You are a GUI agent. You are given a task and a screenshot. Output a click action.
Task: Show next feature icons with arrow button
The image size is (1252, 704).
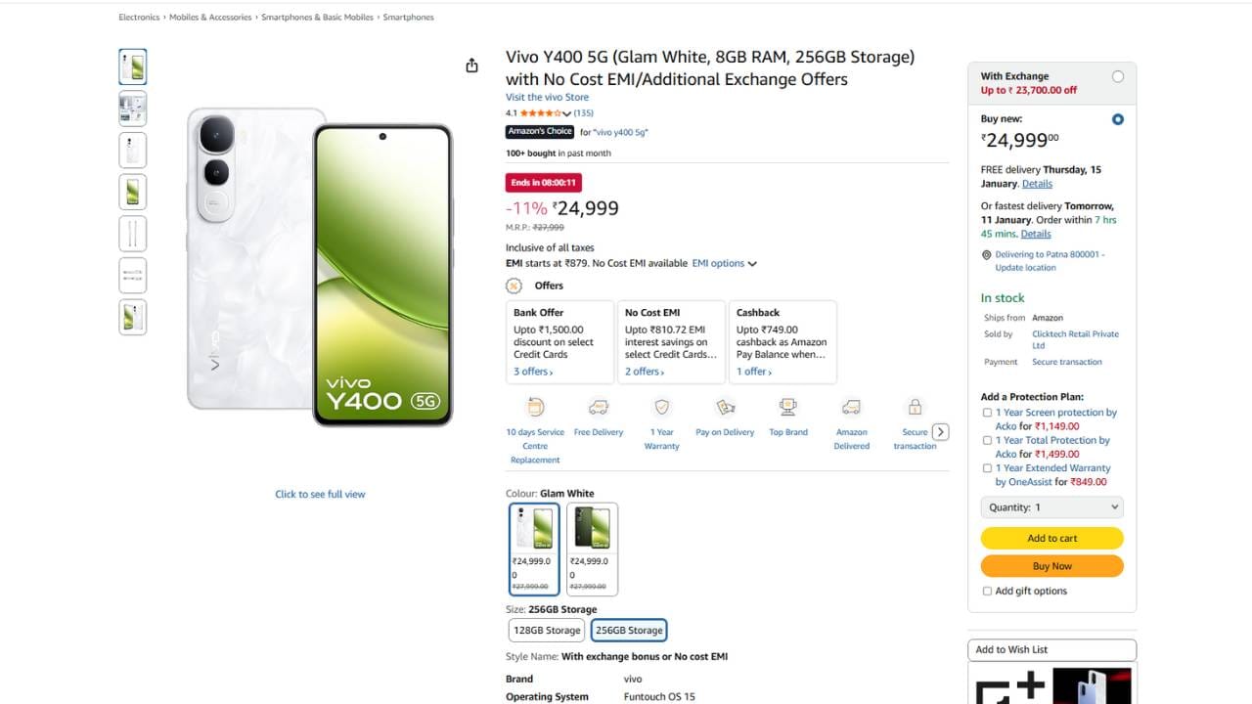click(x=941, y=432)
